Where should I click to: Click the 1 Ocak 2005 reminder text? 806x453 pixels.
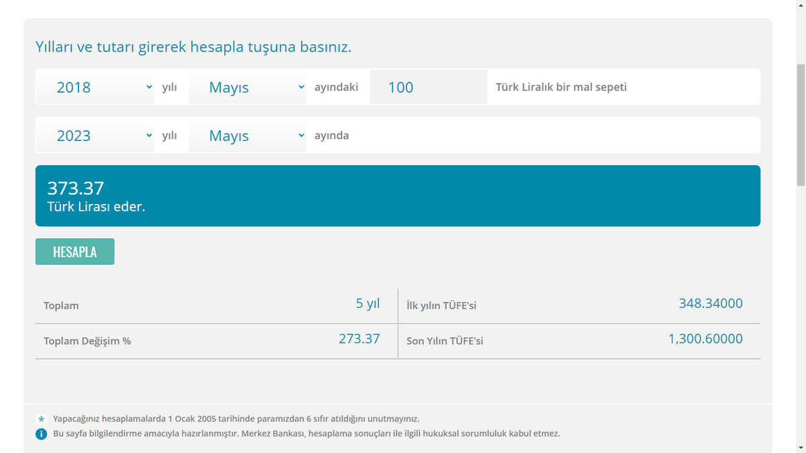(x=236, y=419)
